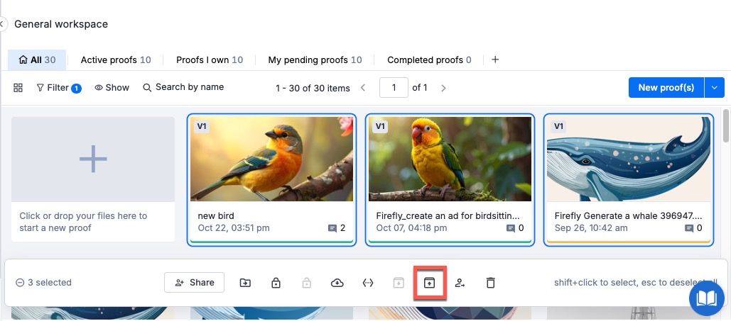Toggle the Show eye option
Viewport: 731px width, 321px height.
click(x=112, y=88)
